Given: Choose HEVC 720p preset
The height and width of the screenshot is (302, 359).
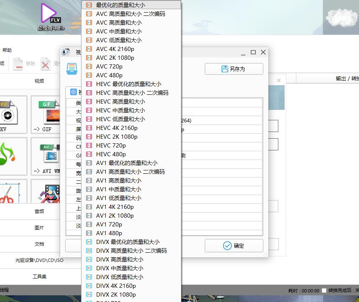Looking at the screenshot, I should [131, 145].
